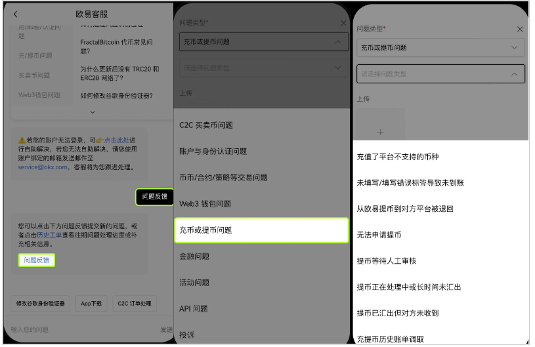
Task: Select API 问题 option
Action: [x=194, y=309]
